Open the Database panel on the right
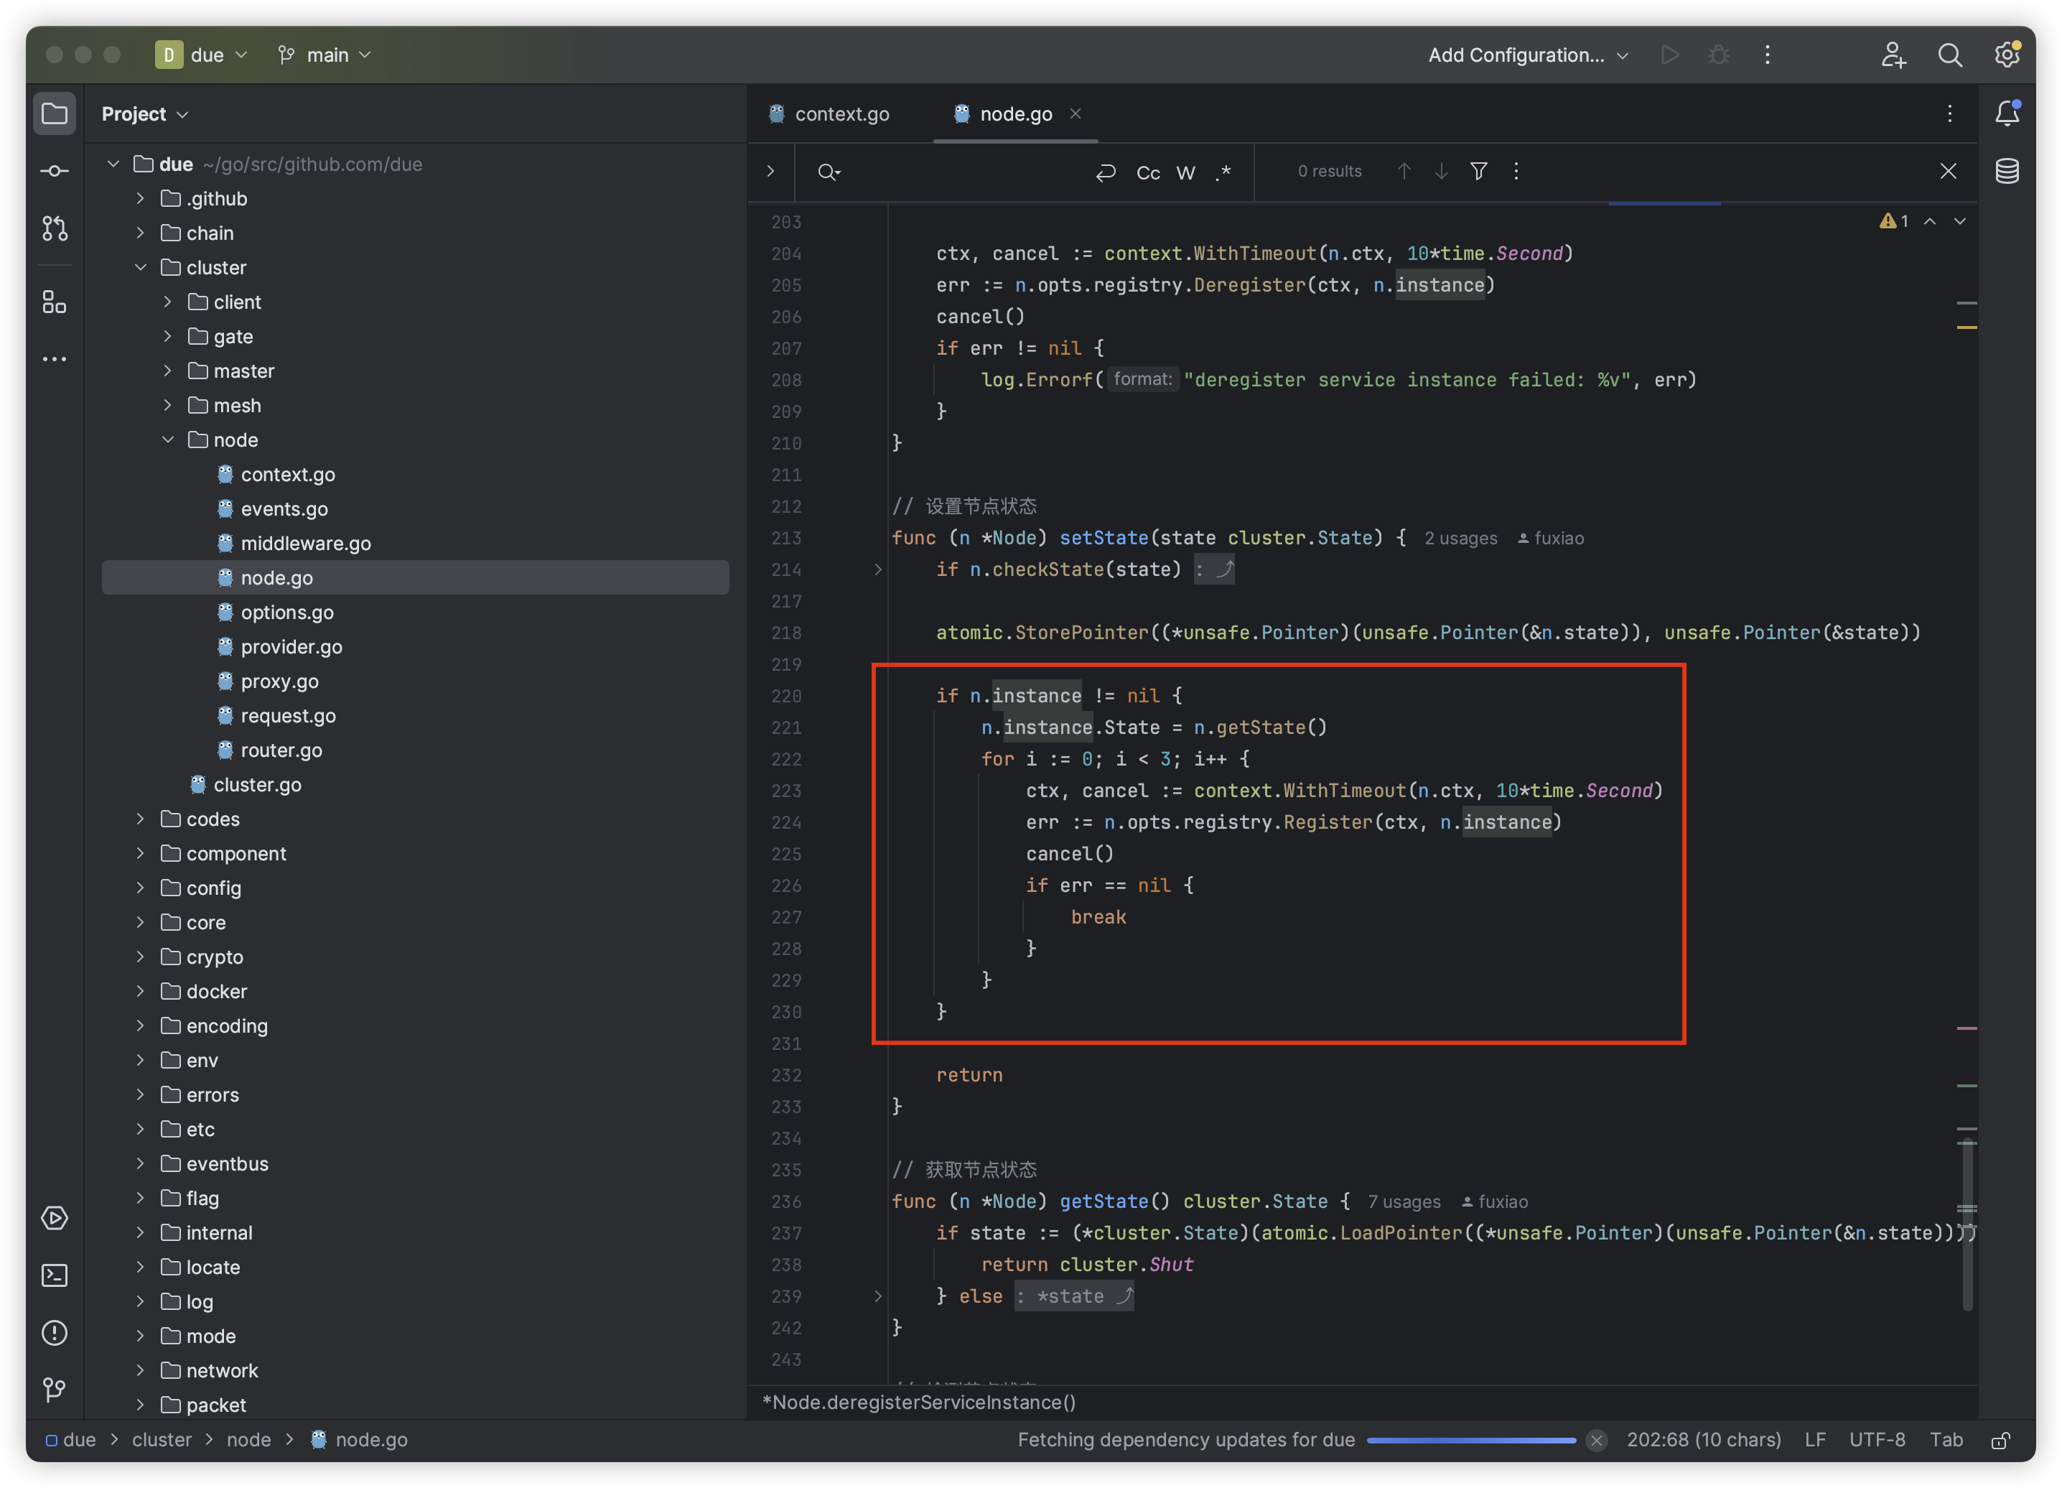The width and height of the screenshot is (2062, 1488). click(2008, 170)
